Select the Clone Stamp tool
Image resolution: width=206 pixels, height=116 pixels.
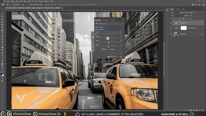coord(2,36)
